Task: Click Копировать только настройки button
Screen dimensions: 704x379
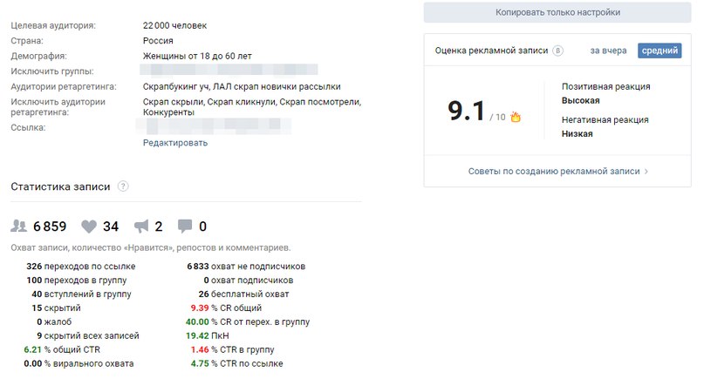Action: (x=557, y=12)
